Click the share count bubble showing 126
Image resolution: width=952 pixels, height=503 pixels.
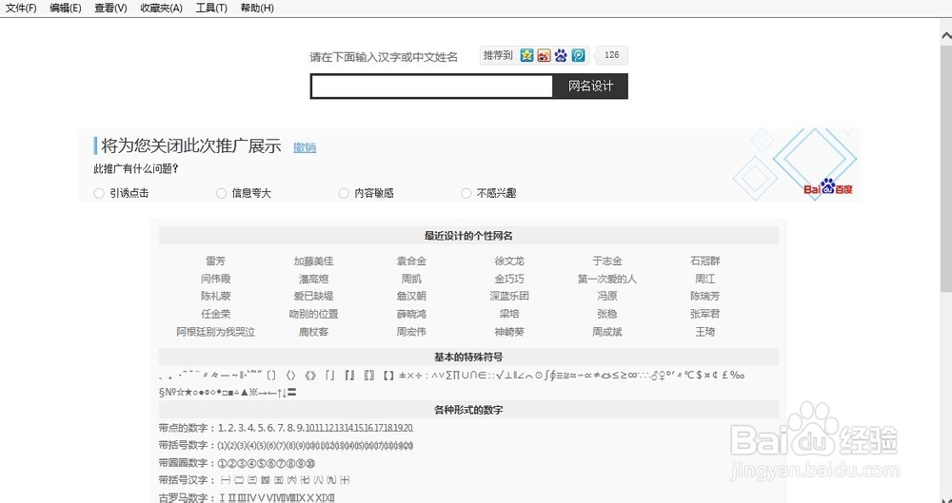[611, 55]
